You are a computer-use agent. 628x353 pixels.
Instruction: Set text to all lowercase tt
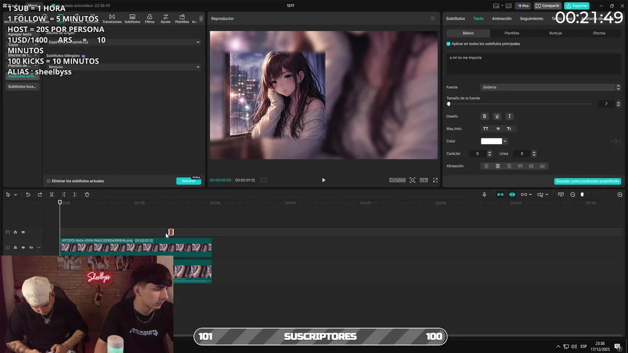(x=498, y=129)
